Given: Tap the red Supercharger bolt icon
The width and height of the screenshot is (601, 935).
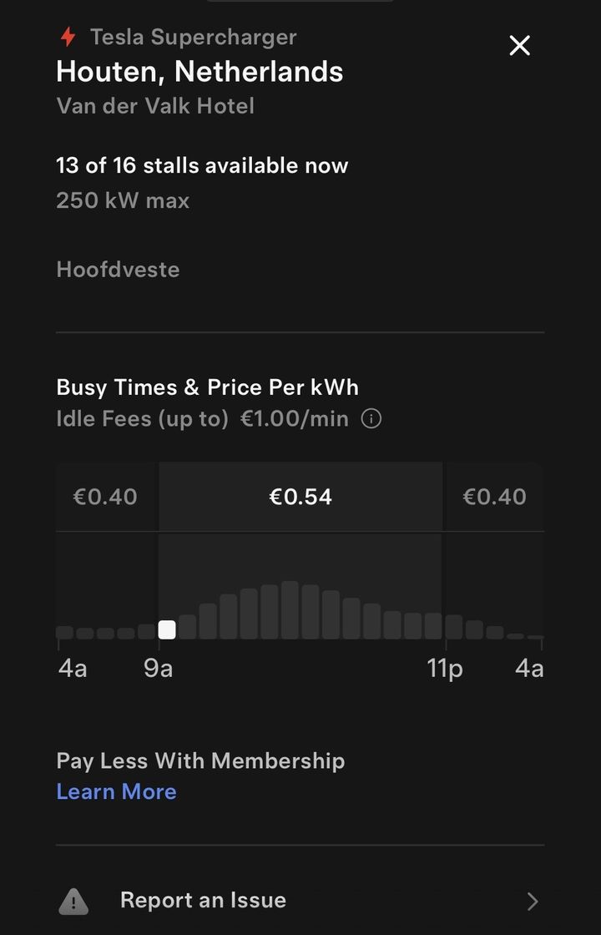Looking at the screenshot, I should (x=68, y=38).
